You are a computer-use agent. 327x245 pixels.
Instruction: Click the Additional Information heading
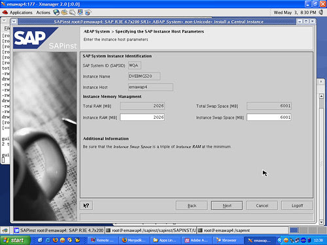(106, 139)
